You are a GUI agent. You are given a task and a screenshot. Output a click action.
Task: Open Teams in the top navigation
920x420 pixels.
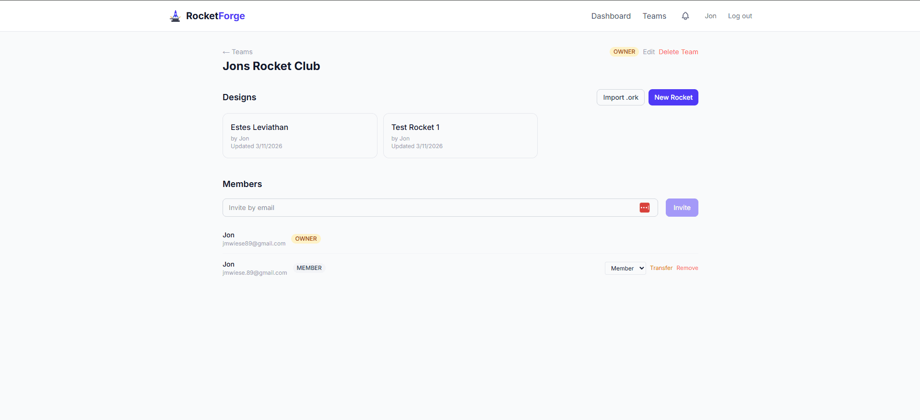tap(654, 16)
